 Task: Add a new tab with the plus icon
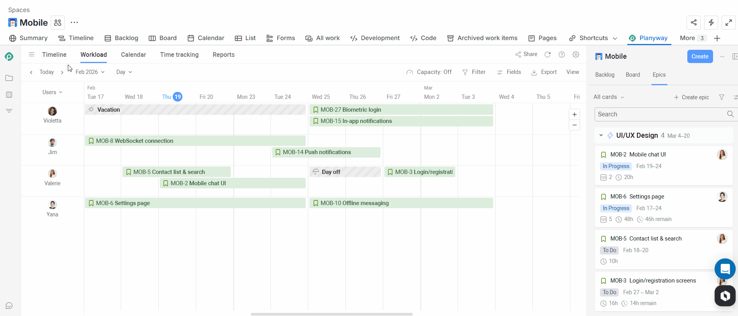point(717,38)
